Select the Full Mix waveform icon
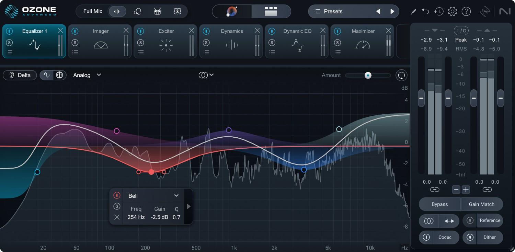The height and width of the screenshot is (252, 515). click(x=117, y=11)
